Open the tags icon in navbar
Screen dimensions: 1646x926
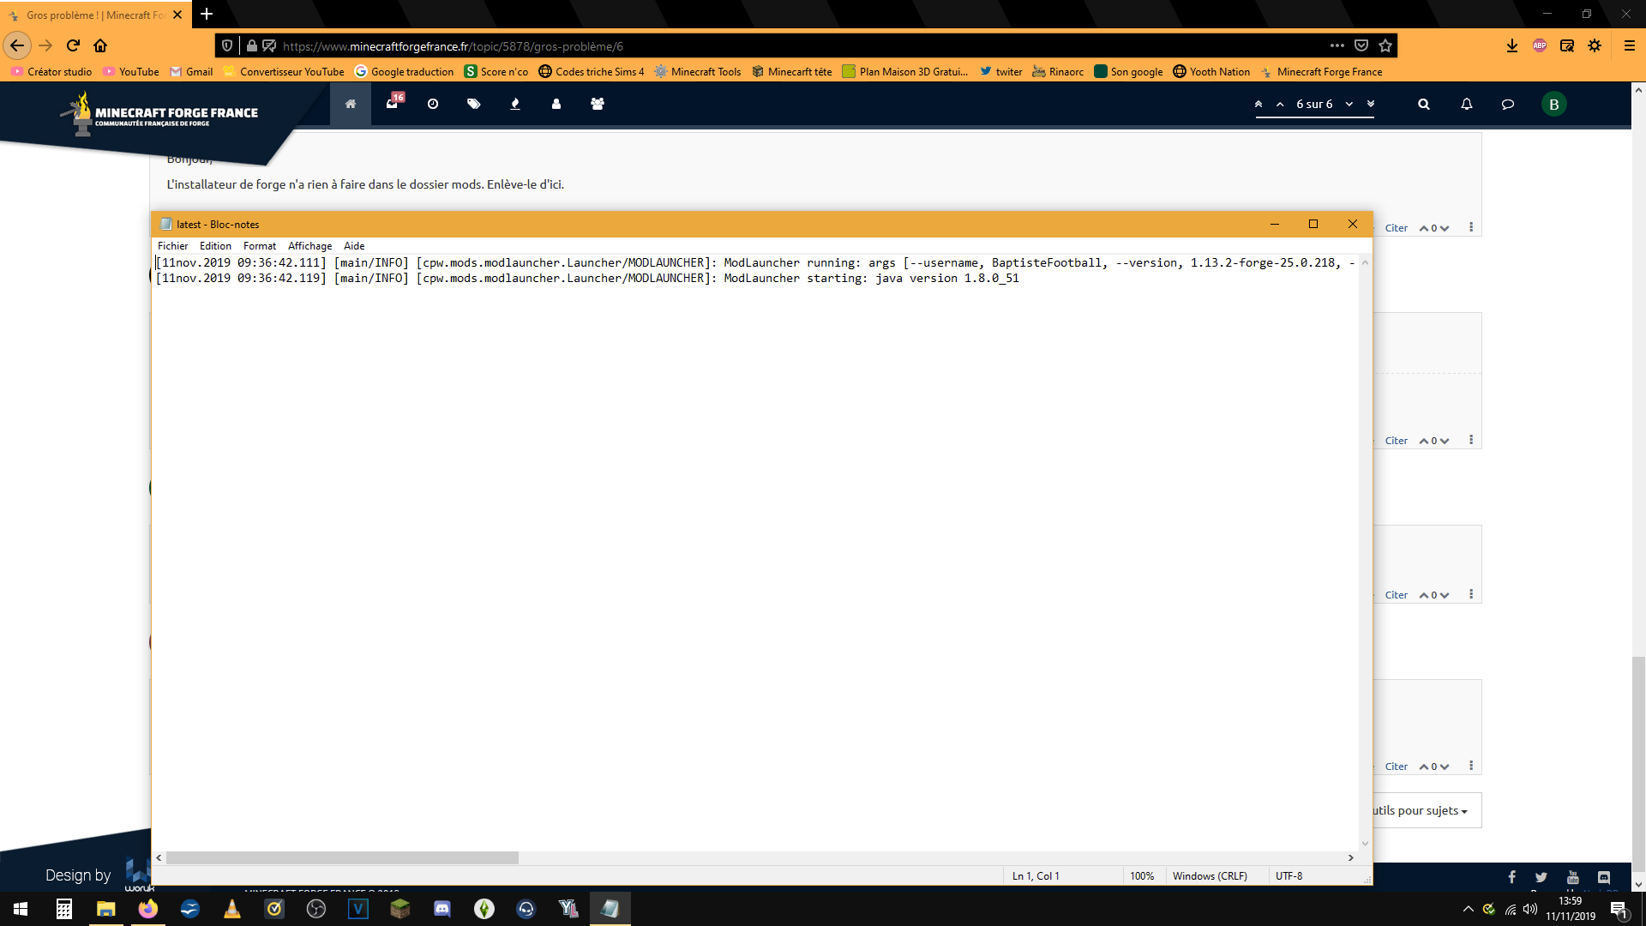pyautogui.click(x=473, y=104)
